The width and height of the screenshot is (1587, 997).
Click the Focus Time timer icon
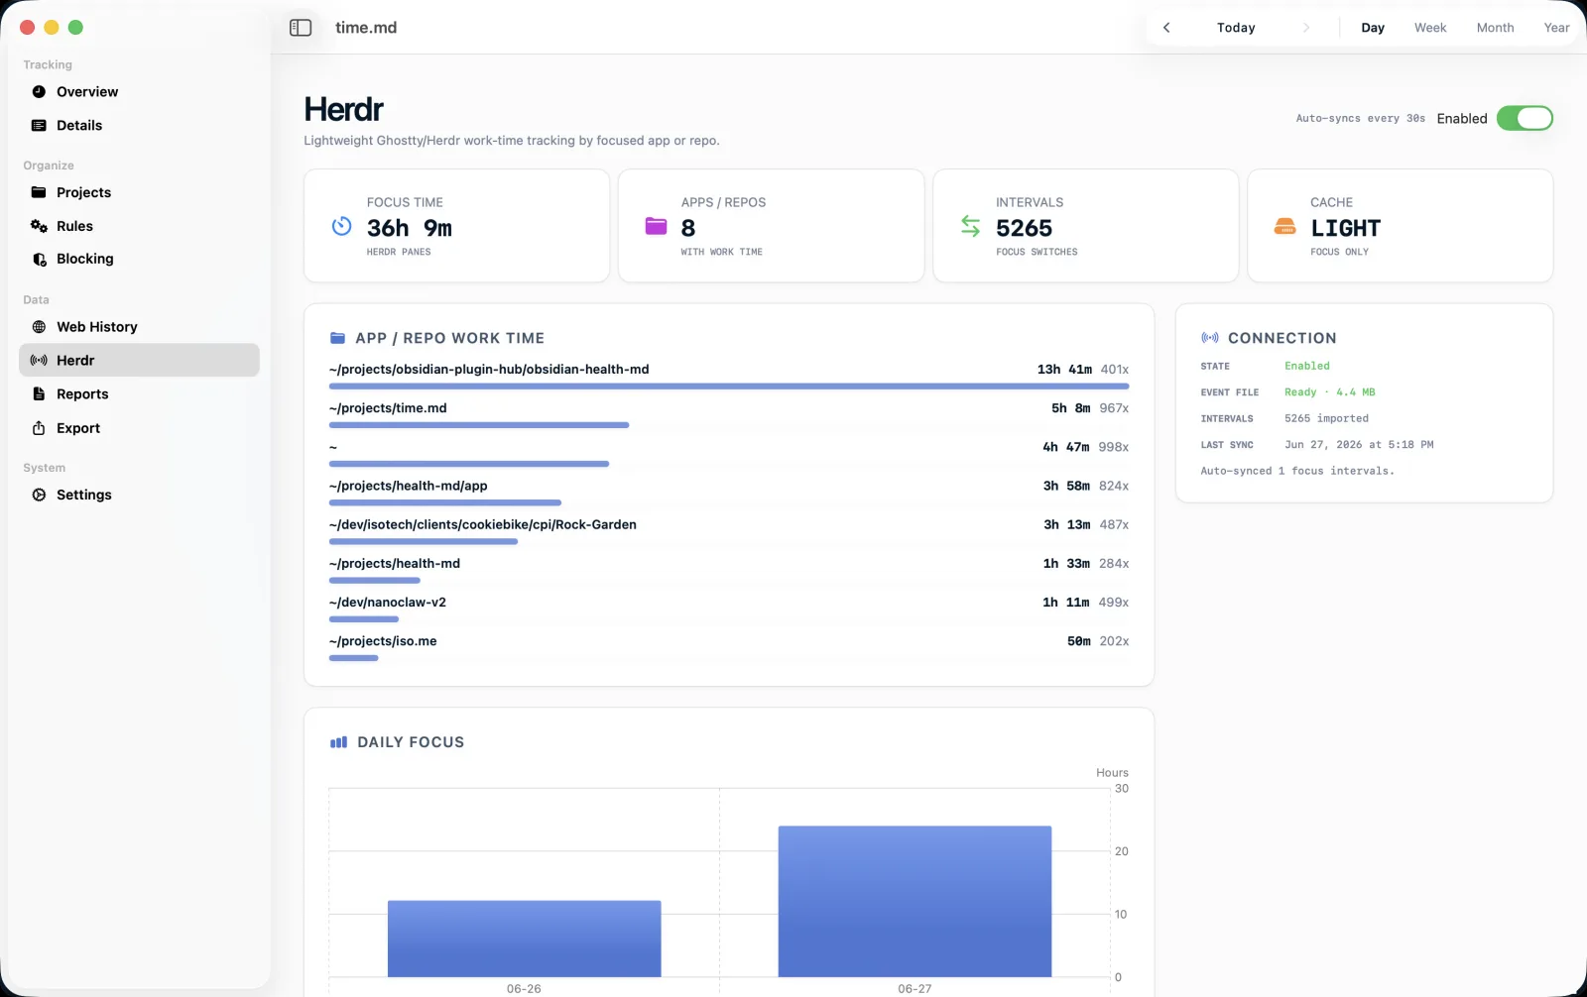point(341,226)
